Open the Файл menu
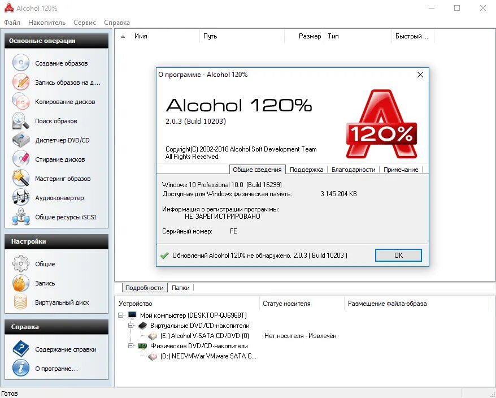The image size is (496, 398). point(12,23)
